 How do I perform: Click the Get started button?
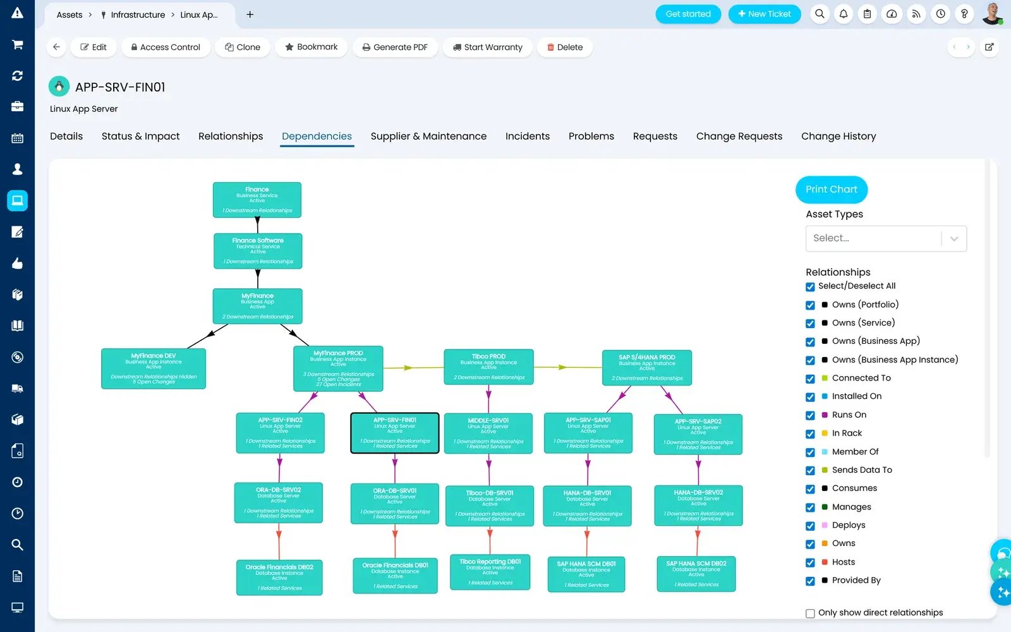pyautogui.click(x=688, y=14)
